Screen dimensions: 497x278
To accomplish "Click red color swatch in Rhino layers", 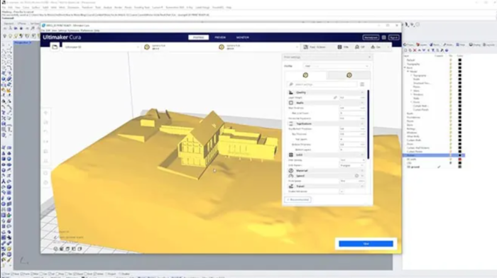I will click(x=459, y=160).
